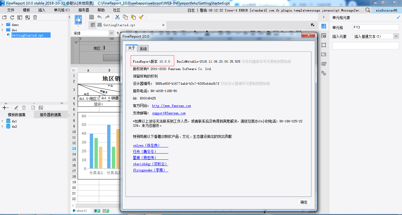Click the large preview button with magnifier
This screenshot has width=402, height=215.
pyautogui.click(x=78, y=20)
